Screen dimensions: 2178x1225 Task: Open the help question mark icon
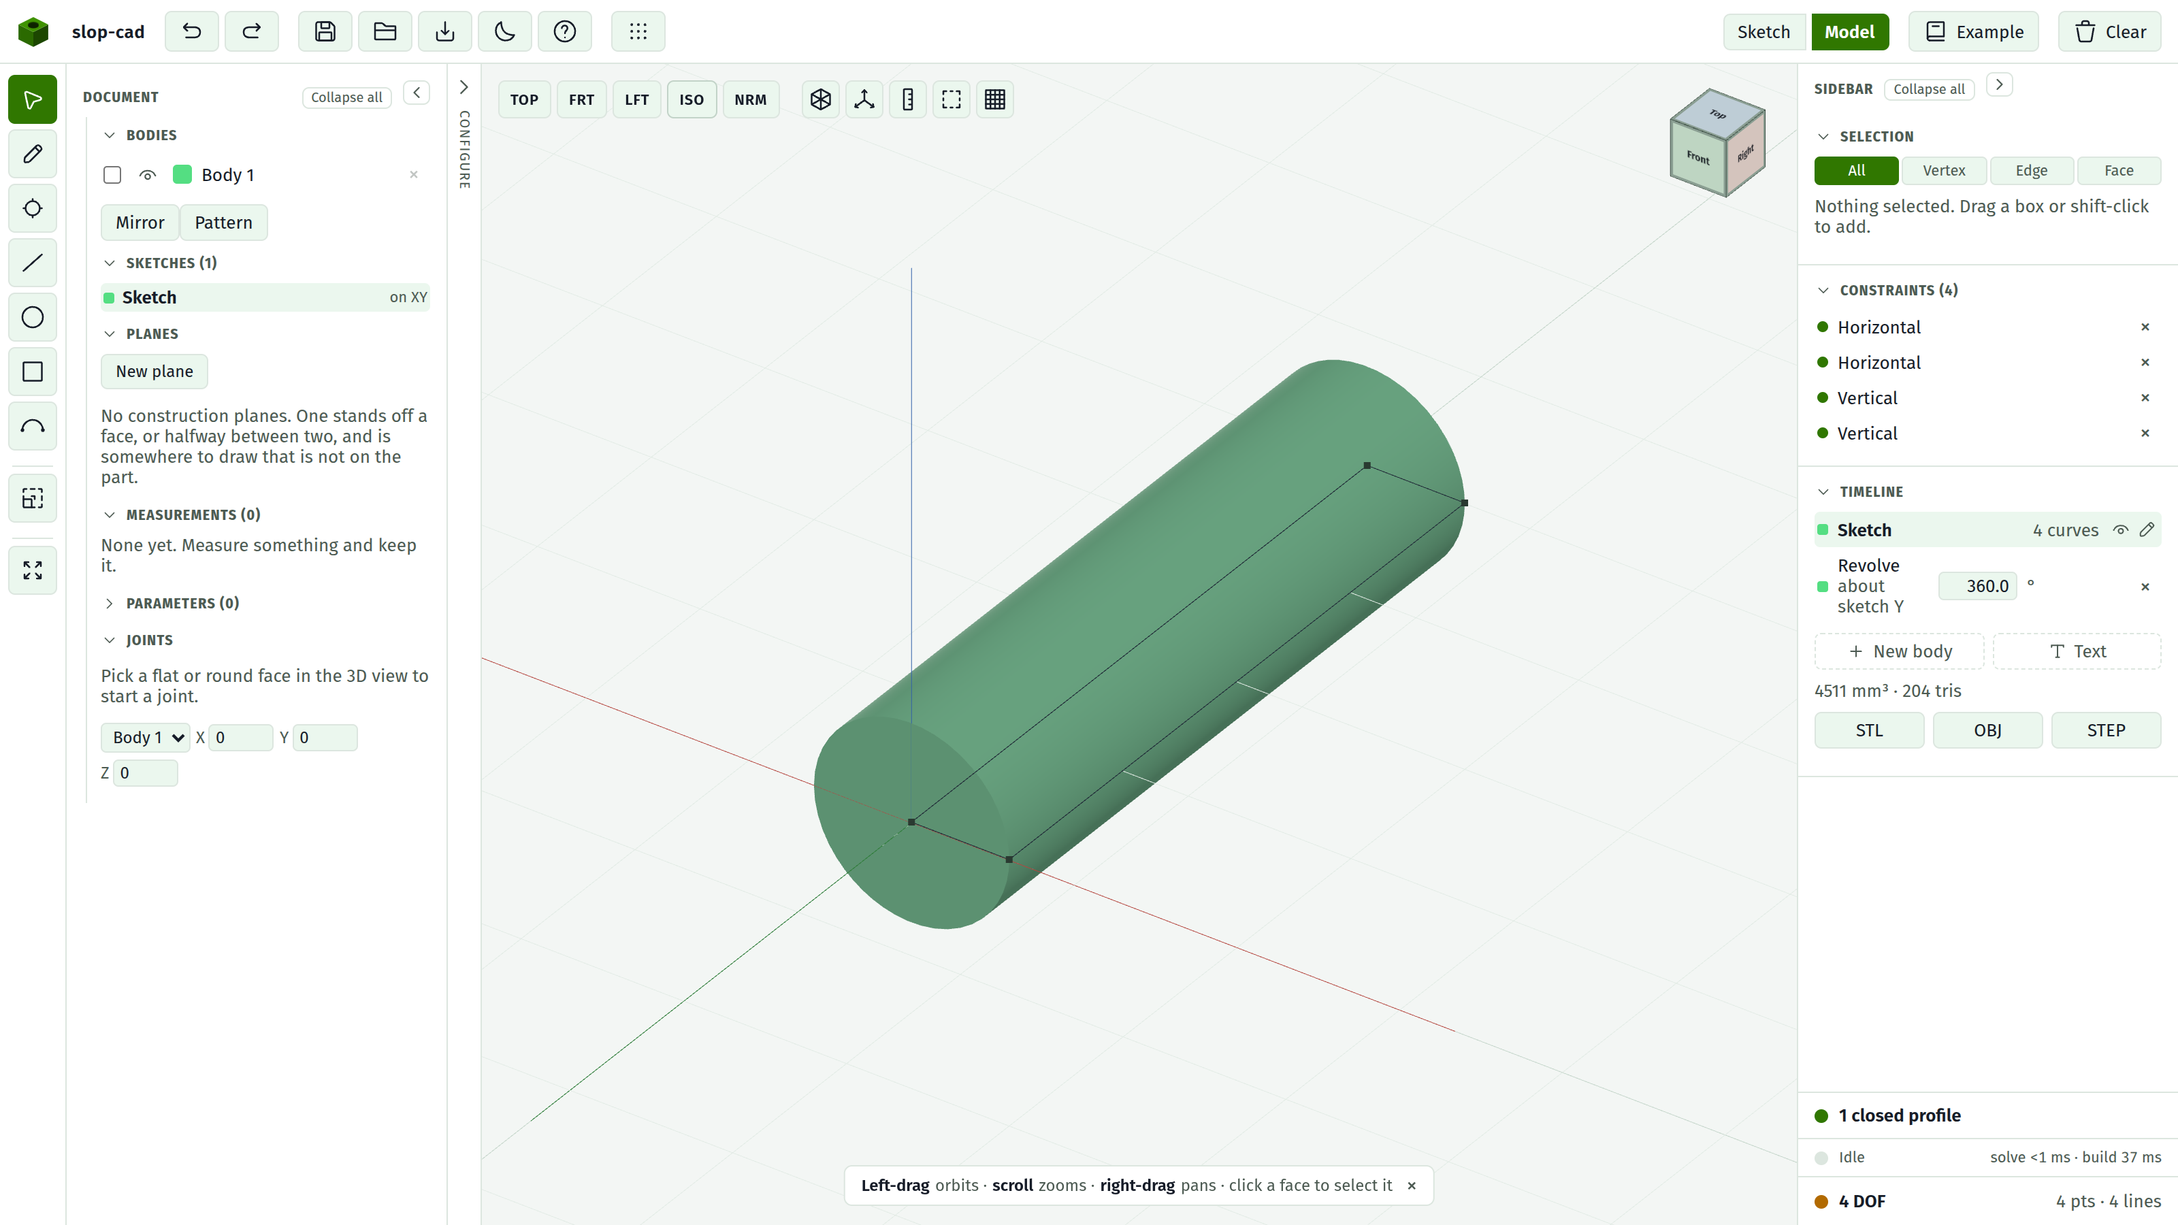(x=565, y=31)
